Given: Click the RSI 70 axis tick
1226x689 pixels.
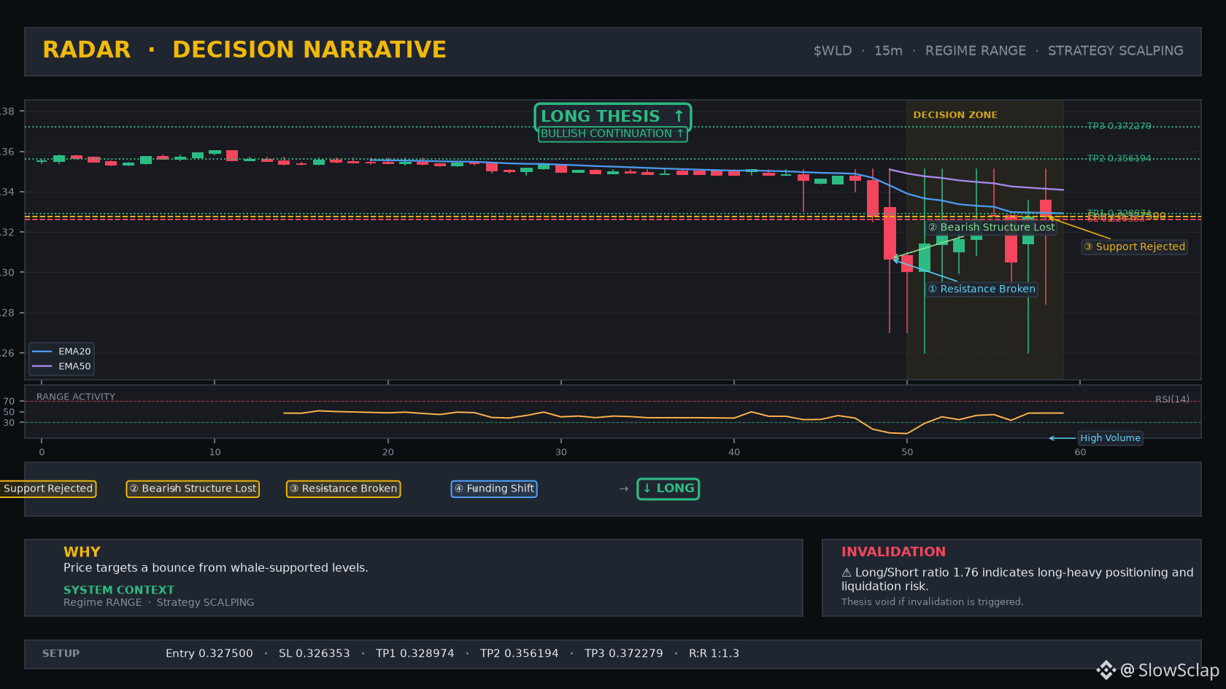Looking at the screenshot, I should pyautogui.click(x=9, y=402).
